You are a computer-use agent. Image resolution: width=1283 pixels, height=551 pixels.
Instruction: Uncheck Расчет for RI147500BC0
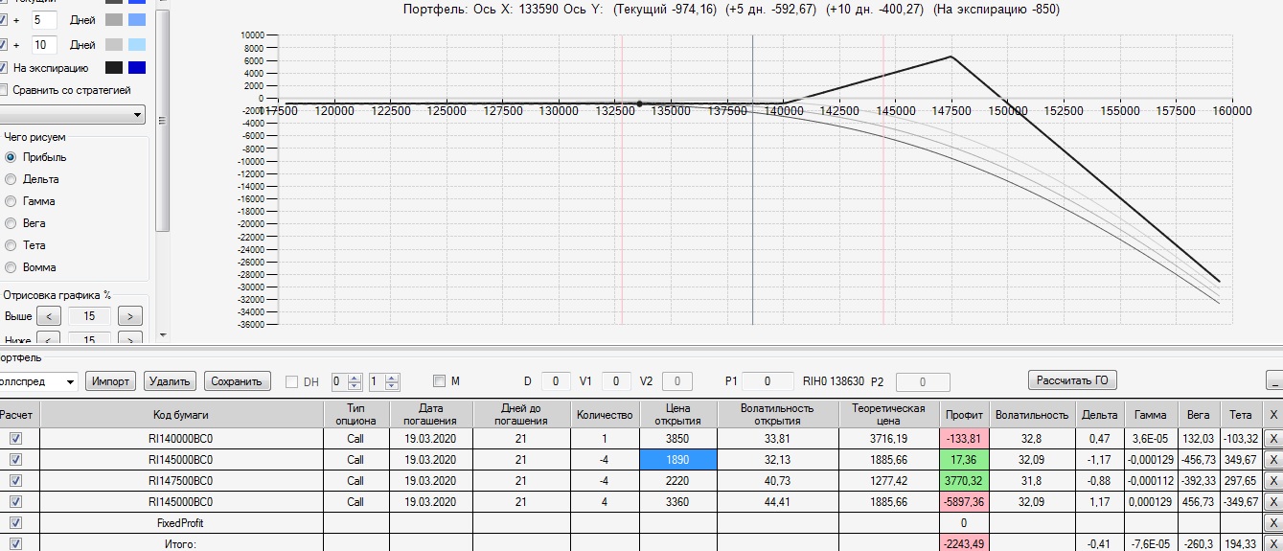click(15, 481)
